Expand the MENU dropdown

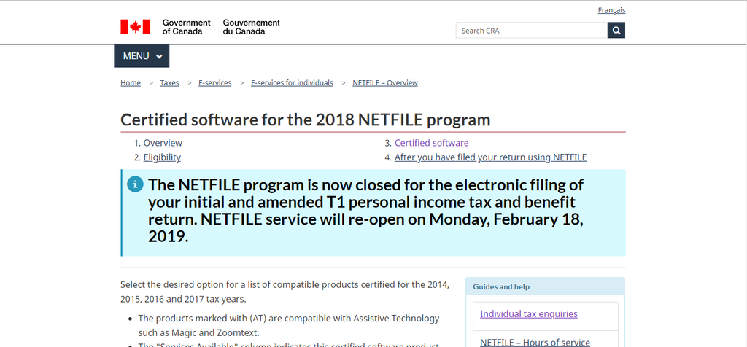point(142,56)
